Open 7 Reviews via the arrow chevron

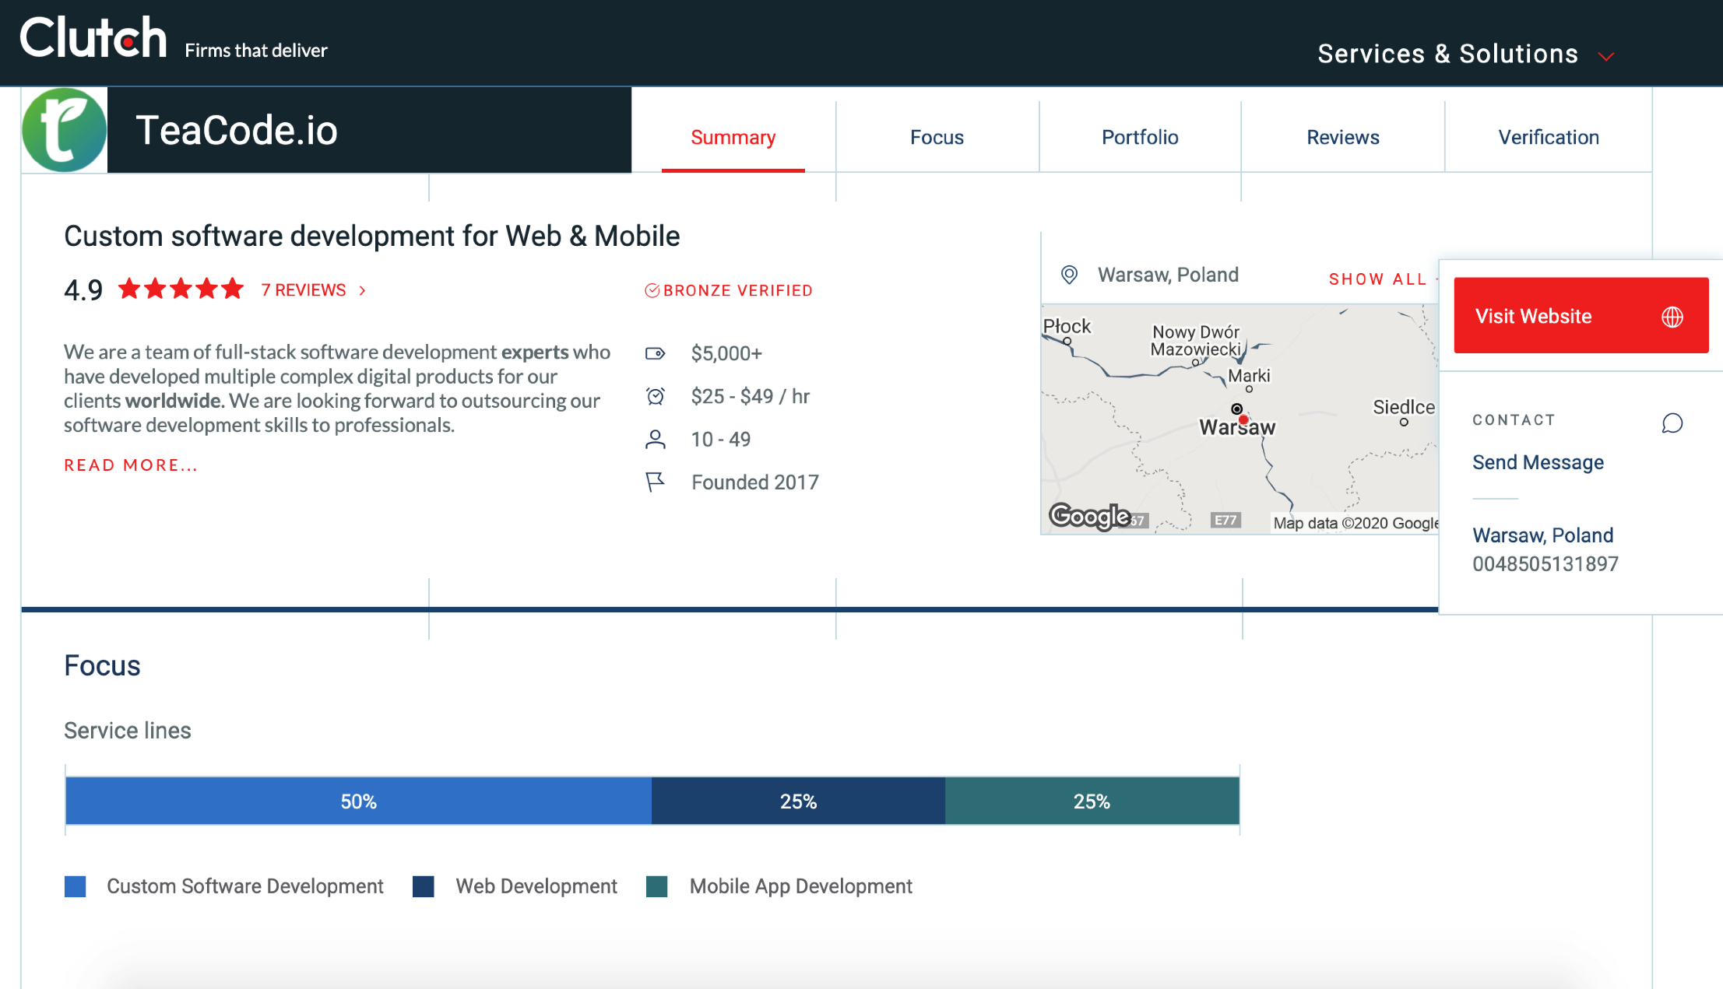click(362, 290)
